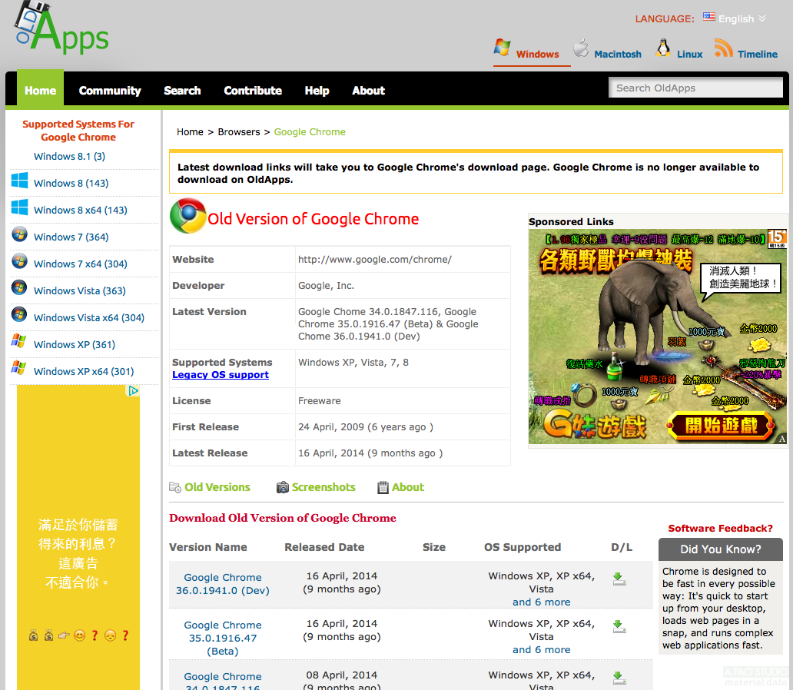Go to Browsers in the breadcrumb
This screenshot has width=793, height=690.
tap(239, 132)
